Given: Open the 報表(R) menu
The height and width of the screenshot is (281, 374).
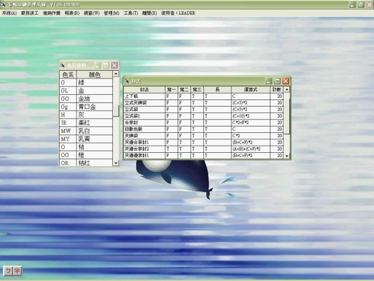Looking at the screenshot, I should pyautogui.click(x=72, y=13).
